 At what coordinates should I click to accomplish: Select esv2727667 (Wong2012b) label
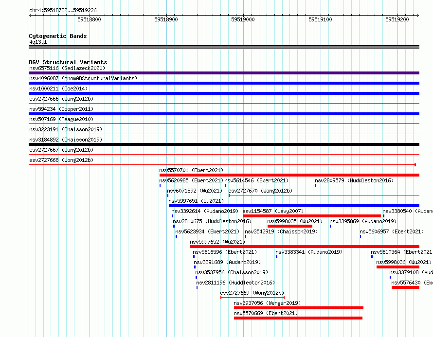(61, 150)
